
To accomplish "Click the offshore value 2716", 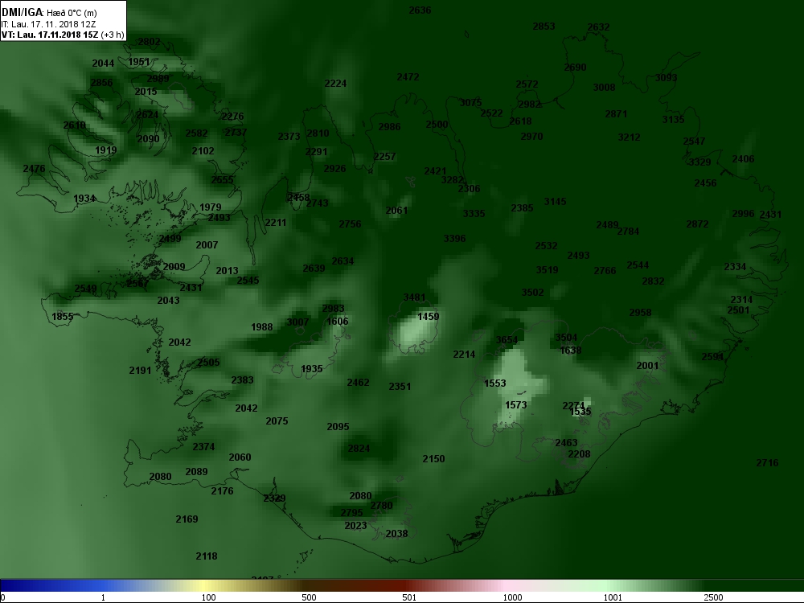I will click(767, 463).
